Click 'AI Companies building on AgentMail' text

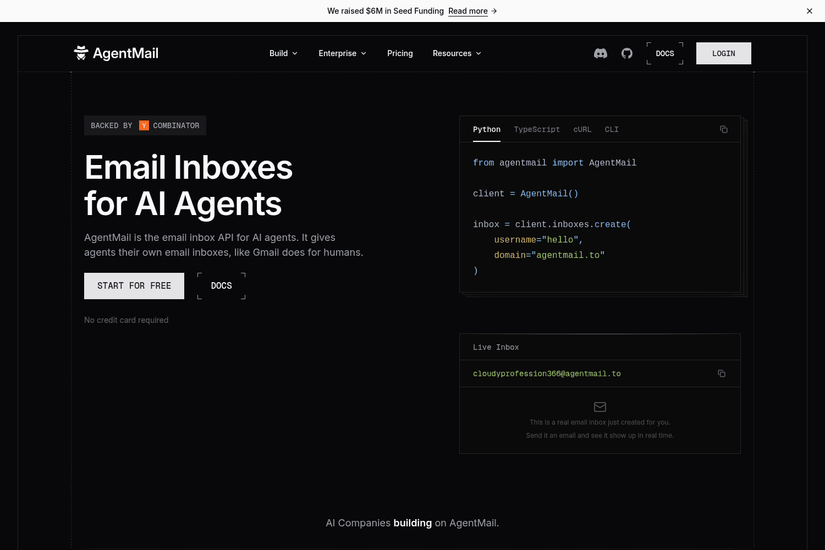pyautogui.click(x=413, y=523)
